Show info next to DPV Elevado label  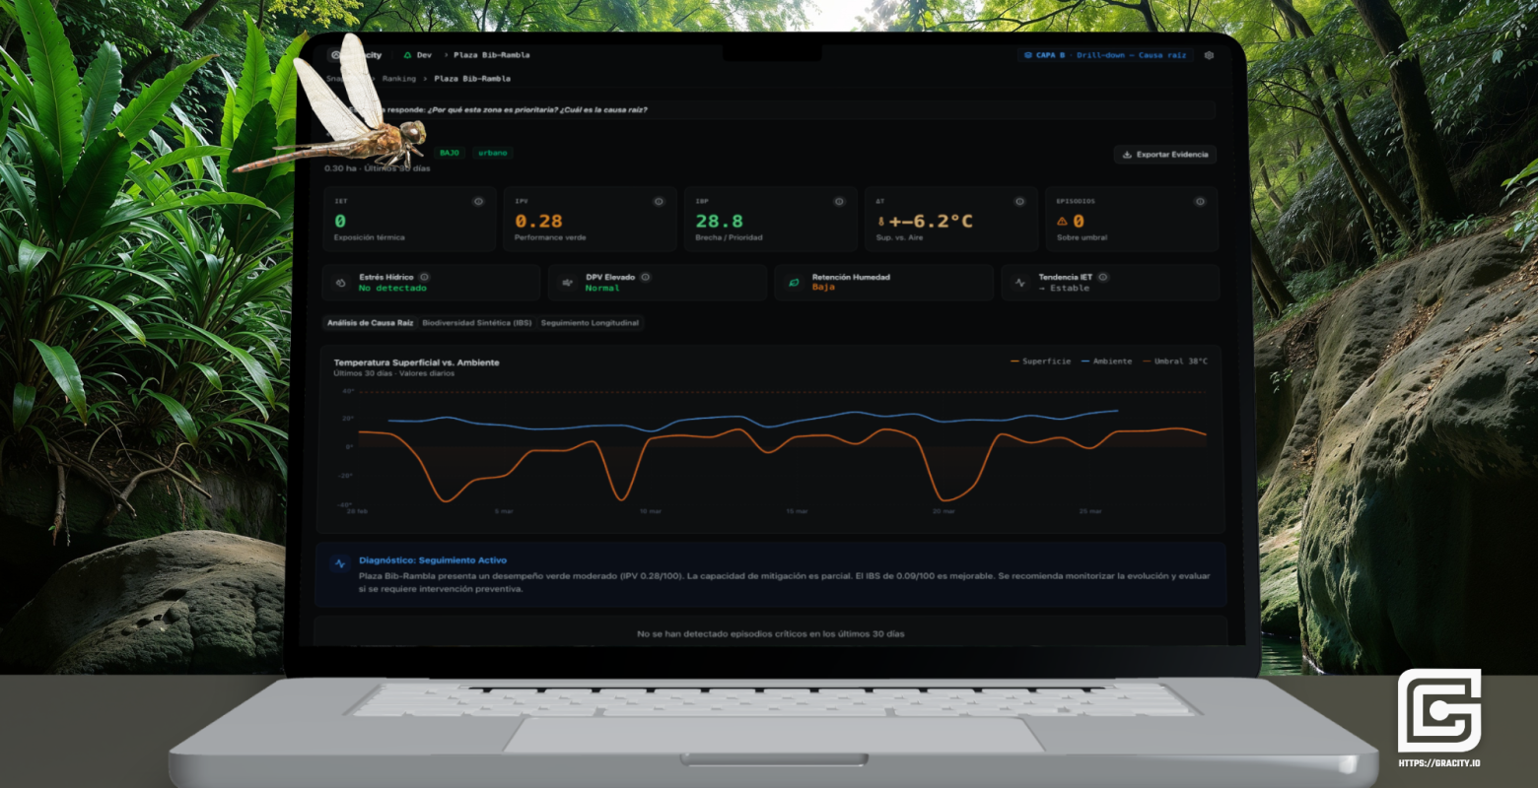pos(645,277)
